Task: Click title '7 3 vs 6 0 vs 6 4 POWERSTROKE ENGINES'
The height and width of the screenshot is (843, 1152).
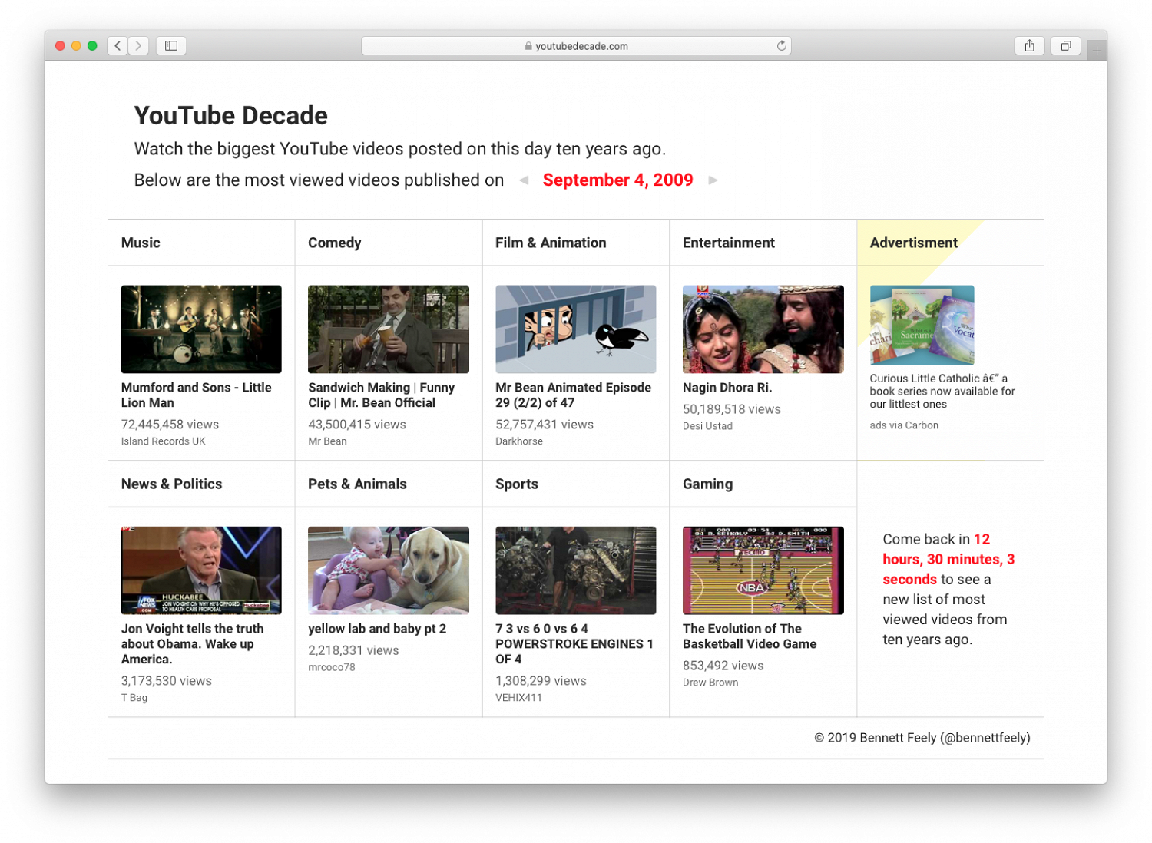Action: [x=574, y=644]
